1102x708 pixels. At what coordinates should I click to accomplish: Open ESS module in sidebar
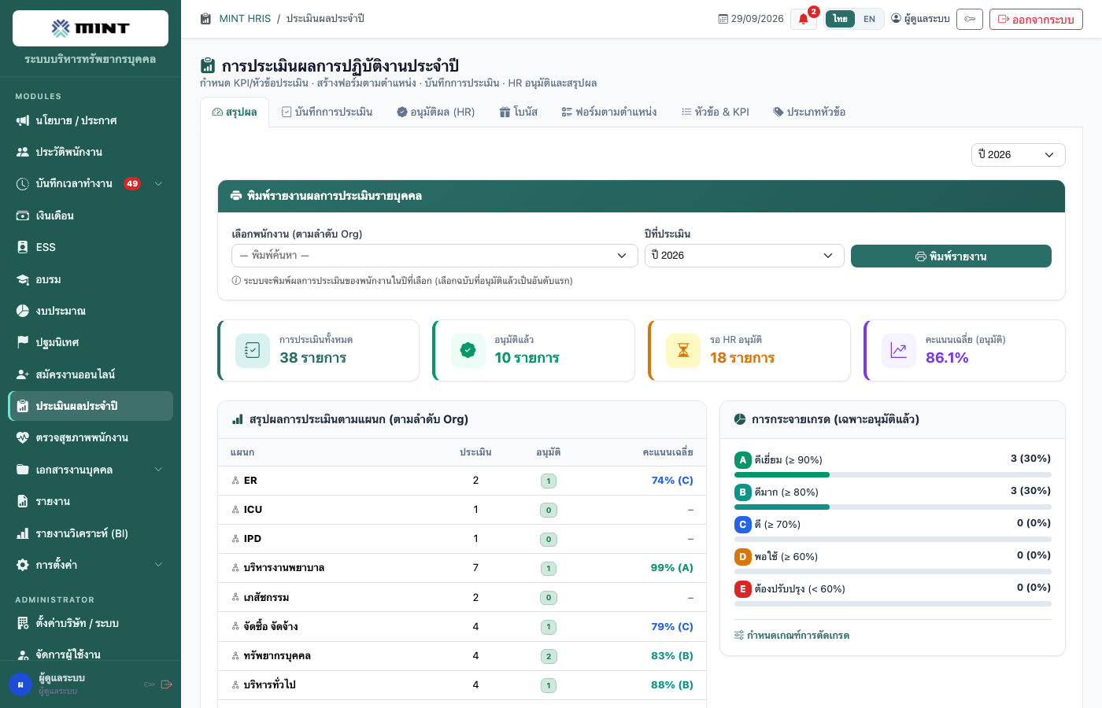(91, 247)
